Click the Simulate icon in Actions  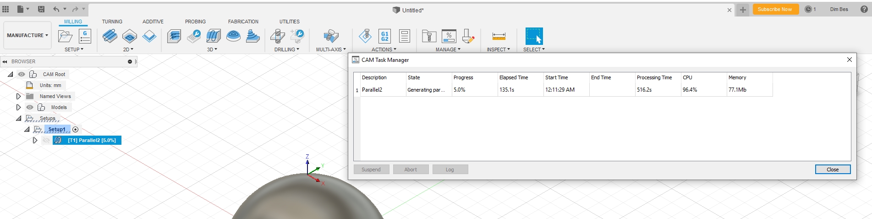tap(365, 36)
